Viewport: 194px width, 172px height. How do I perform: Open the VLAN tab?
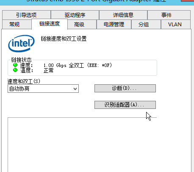175,25
